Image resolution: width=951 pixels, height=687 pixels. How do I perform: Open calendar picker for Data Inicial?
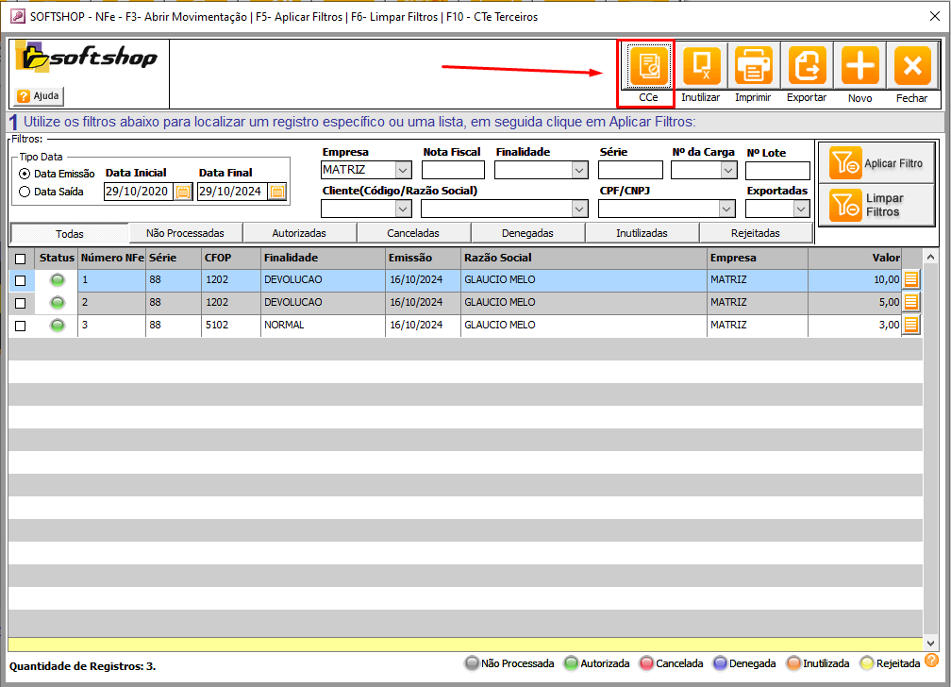click(183, 192)
